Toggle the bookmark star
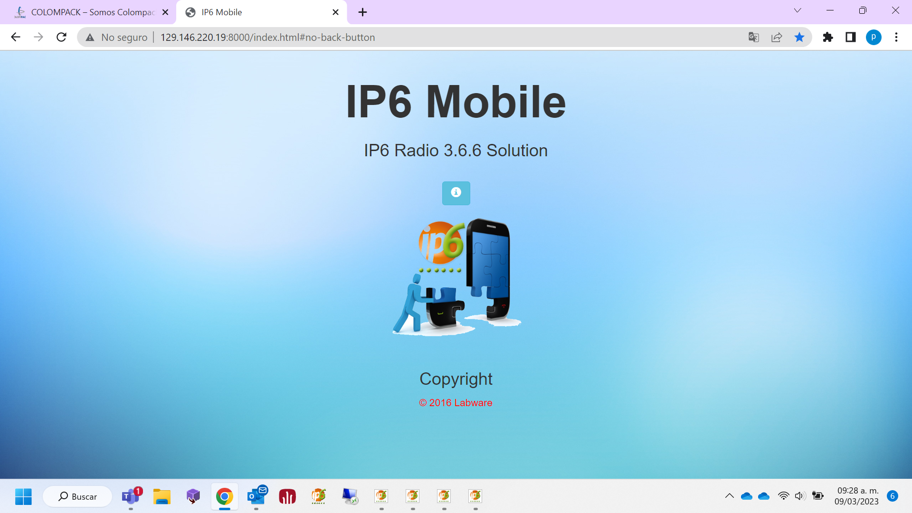The width and height of the screenshot is (912, 513). pos(799,37)
